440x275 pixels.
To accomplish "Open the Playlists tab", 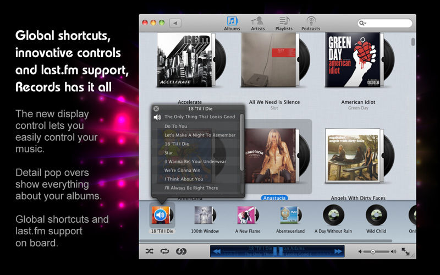I will click(284, 24).
